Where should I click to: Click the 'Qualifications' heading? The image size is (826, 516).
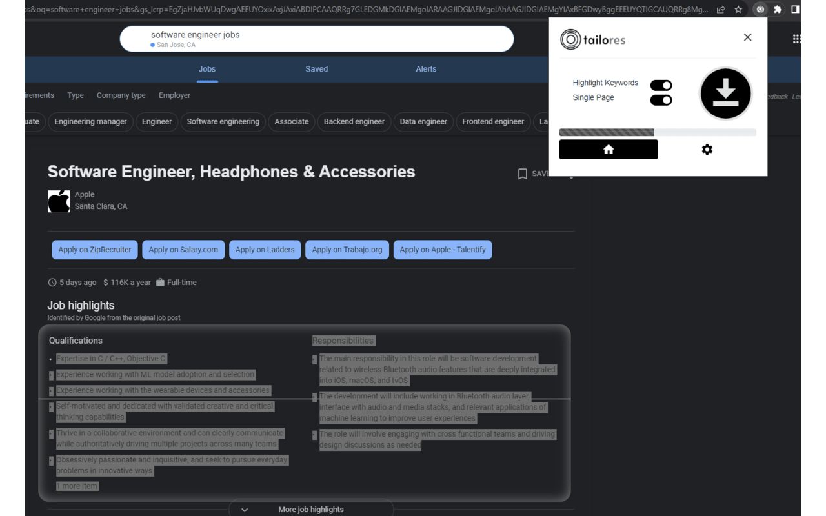(x=76, y=341)
